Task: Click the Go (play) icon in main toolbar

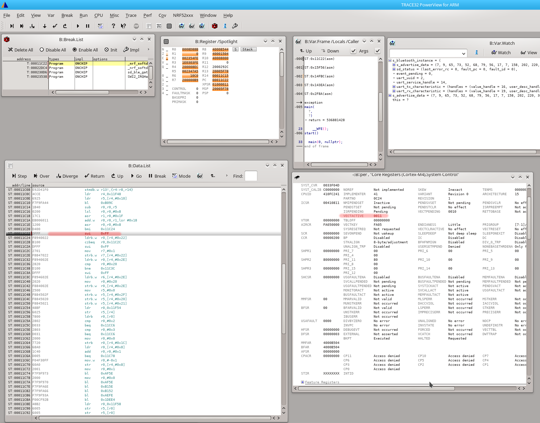Action: [78, 26]
